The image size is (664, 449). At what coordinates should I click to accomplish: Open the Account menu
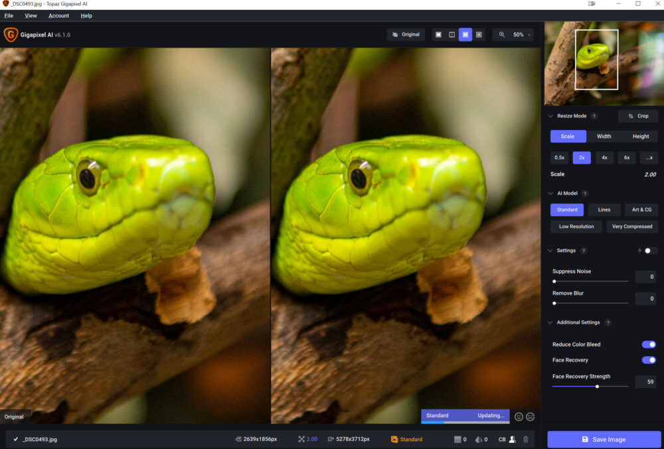(59, 16)
